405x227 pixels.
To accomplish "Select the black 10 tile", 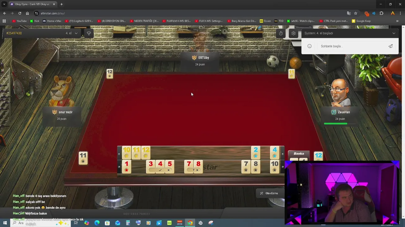I will click(x=275, y=167).
